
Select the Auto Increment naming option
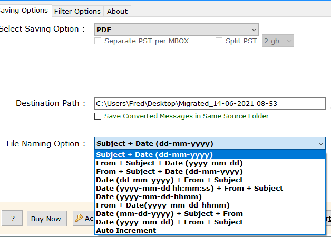coord(210,231)
